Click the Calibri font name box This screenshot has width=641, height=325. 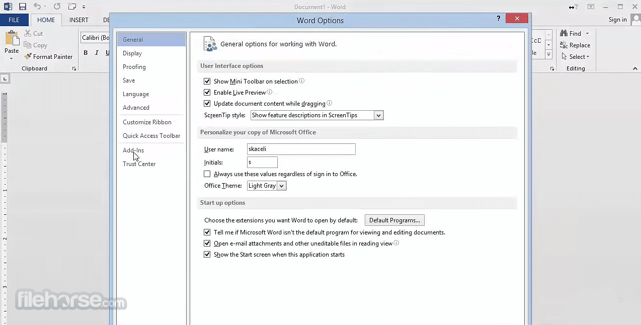tap(95, 38)
